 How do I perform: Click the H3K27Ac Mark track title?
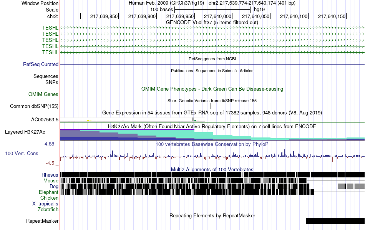click(212, 126)
